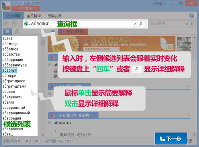This screenshot has width=199, height=147.
Task: Switch to 朗读发音 tab
Action: tap(55, 16)
